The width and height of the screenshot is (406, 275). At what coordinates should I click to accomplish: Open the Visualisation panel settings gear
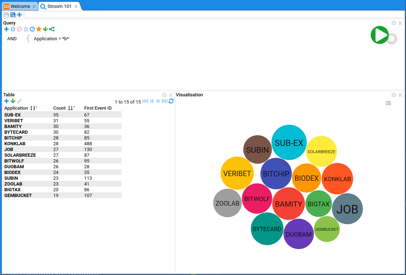(394, 95)
